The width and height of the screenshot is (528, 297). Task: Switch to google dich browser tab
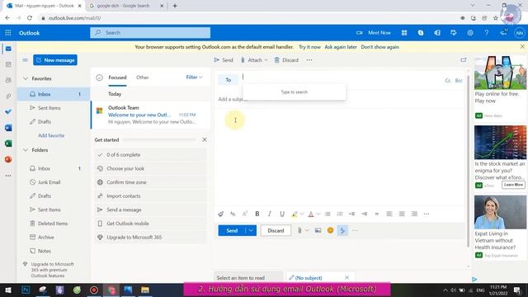[x=123, y=6]
